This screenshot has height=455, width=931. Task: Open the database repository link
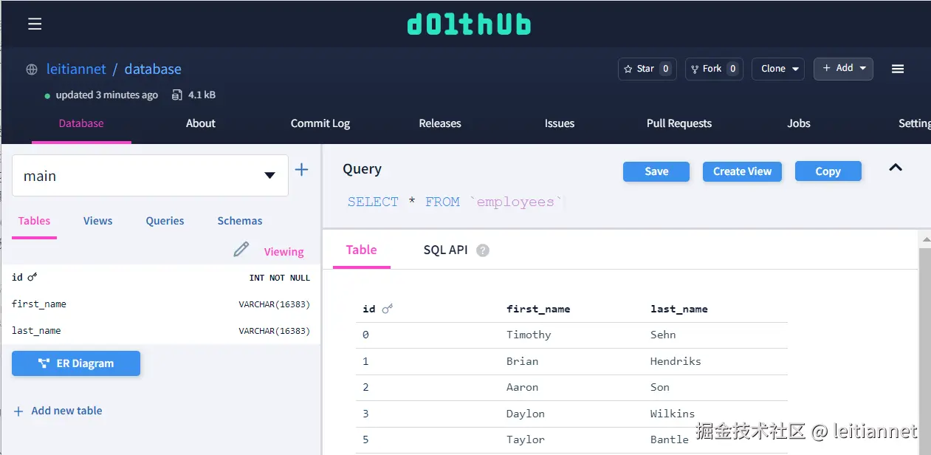pos(153,69)
